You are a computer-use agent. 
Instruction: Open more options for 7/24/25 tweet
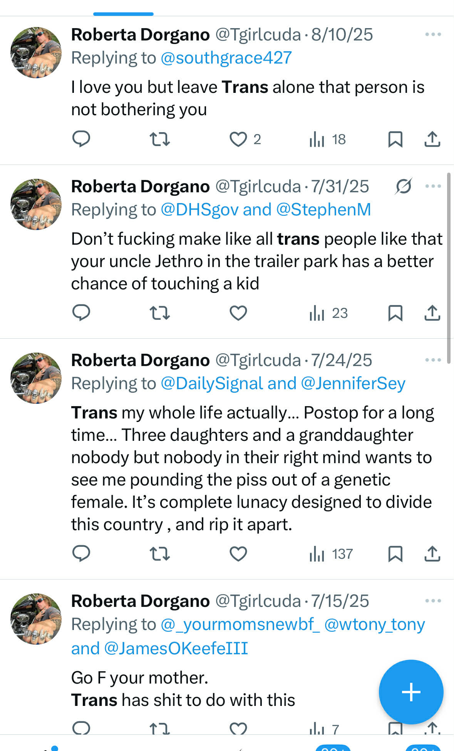433,360
